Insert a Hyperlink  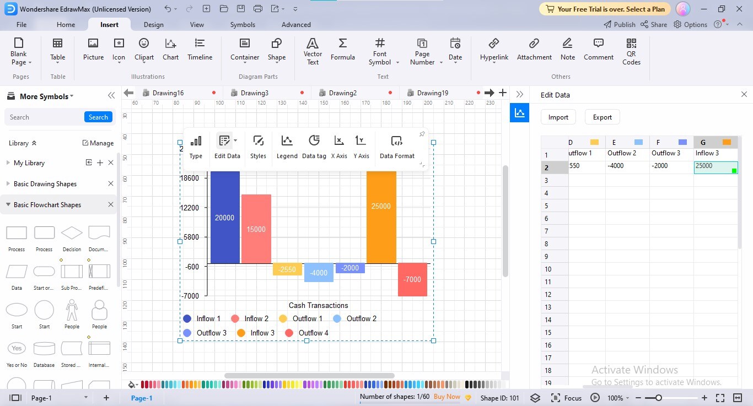[494, 50]
